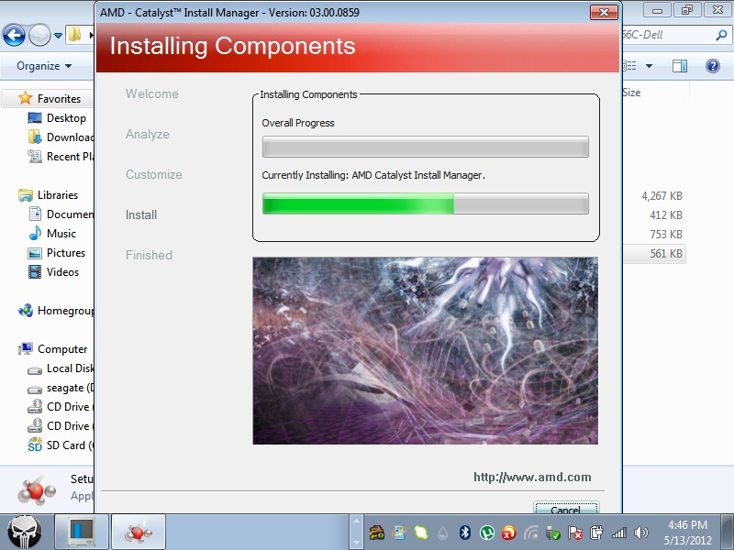Select the Welcome step in installer sidebar
The height and width of the screenshot is (550, 734).
(151, 94)
